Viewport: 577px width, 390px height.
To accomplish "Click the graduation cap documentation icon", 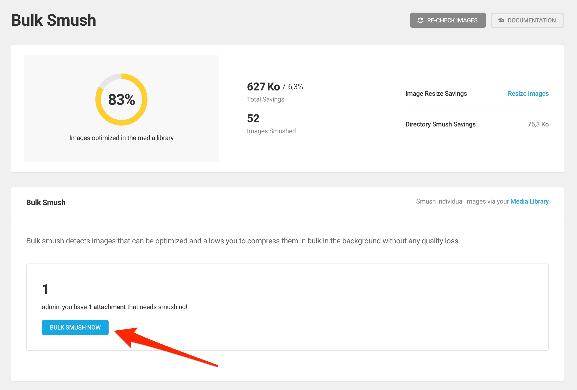I will click(501, 20).
